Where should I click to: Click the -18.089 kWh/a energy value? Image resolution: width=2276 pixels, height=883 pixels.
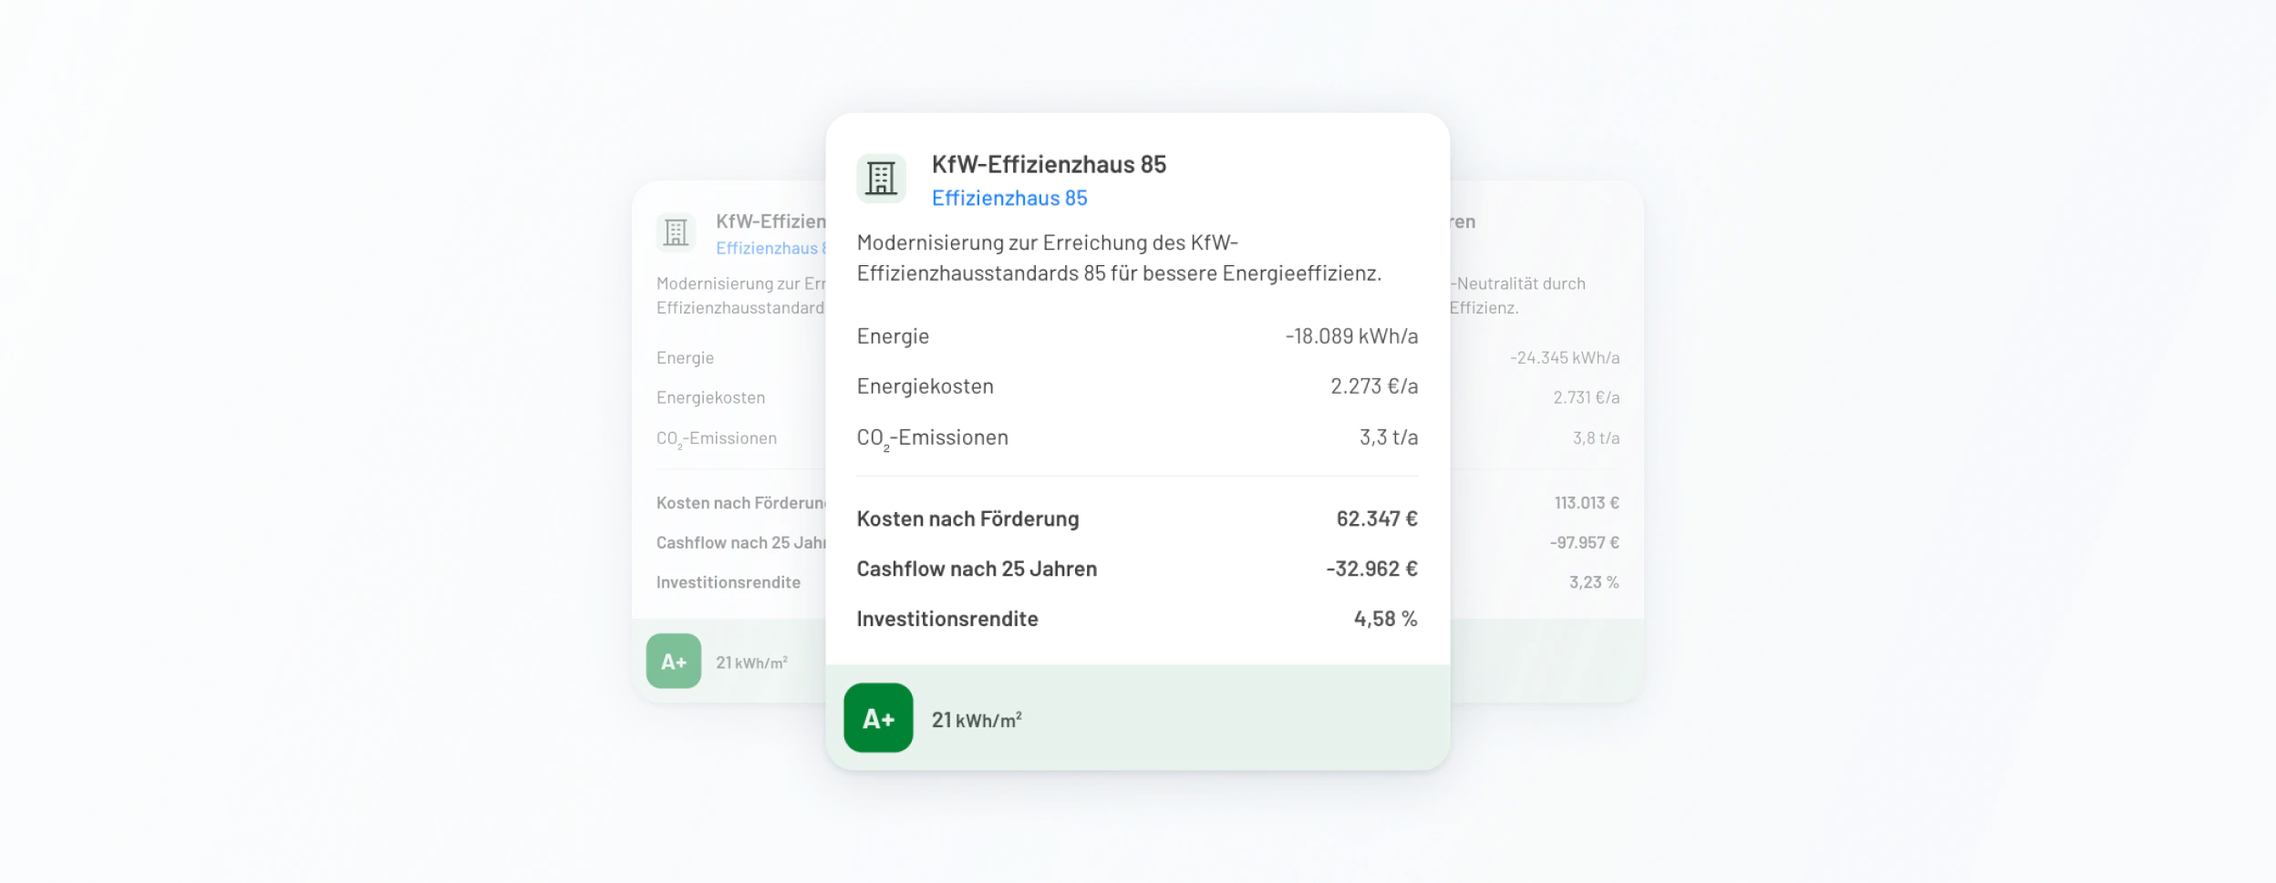(1351, 336)
